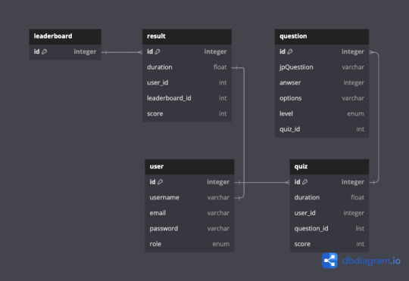Screen dimensions: 409x281
Task: Click the jpQuestiion field row
Action: click(322, 67)
